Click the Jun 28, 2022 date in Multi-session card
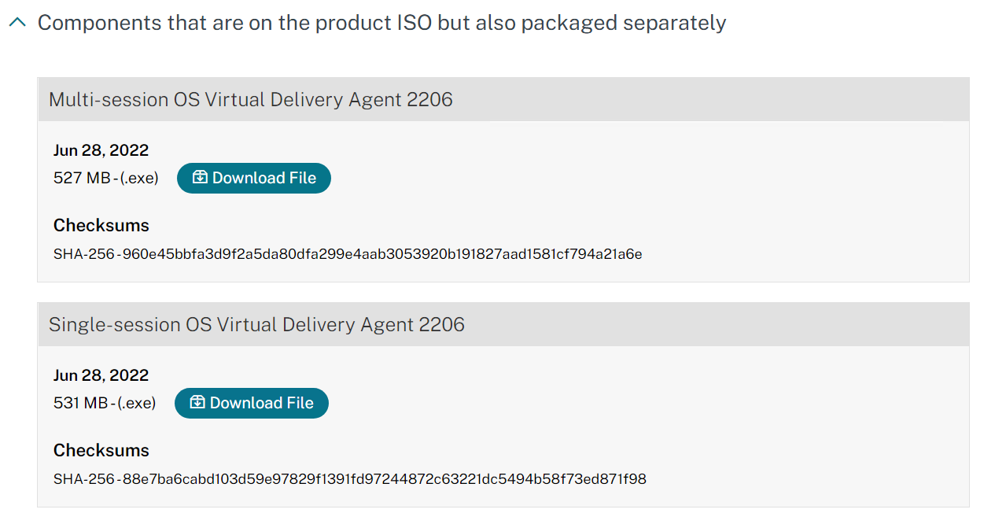984x513 pixels. 101,150
